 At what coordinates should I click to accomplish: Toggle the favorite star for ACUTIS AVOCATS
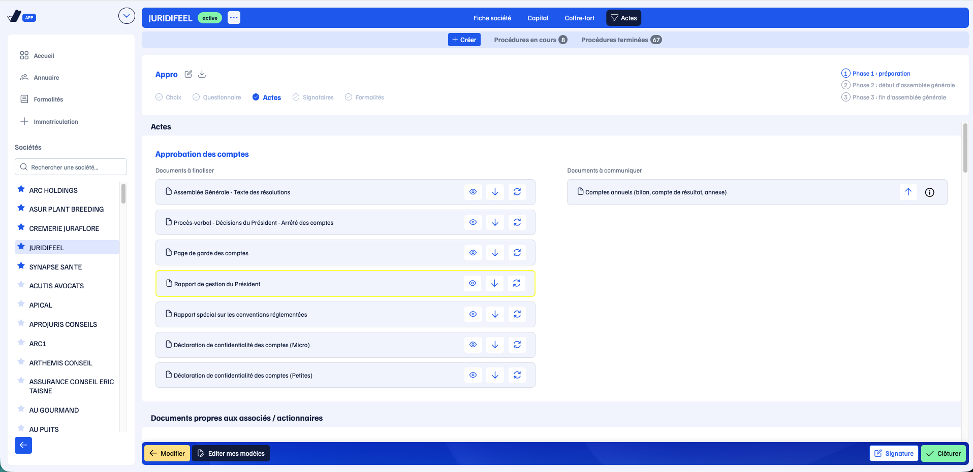coord(21,285)
